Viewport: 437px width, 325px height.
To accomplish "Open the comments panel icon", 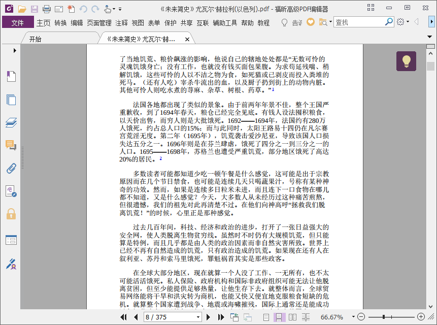I will pos(11,145).
